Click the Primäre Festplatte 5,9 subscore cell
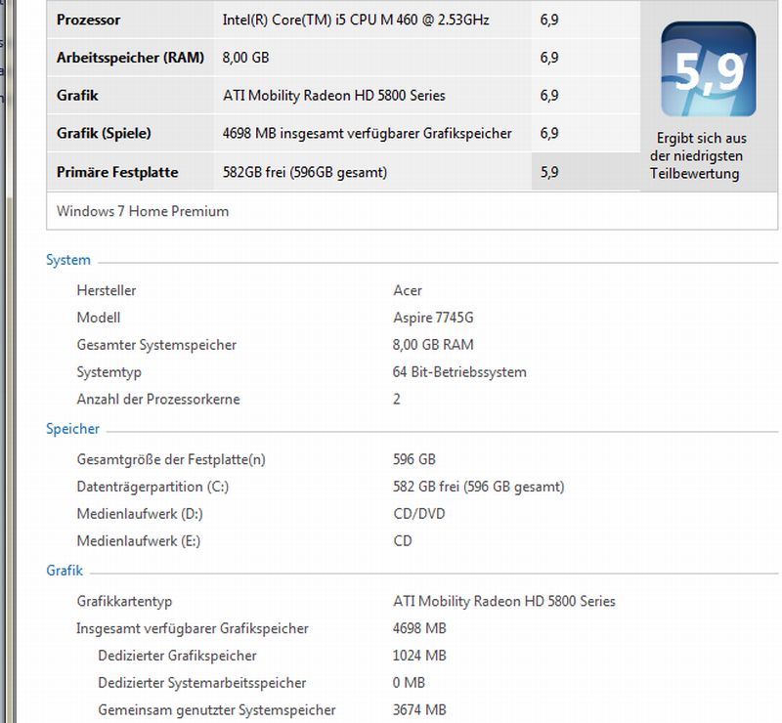Screen dimensions: 782x723 point(549,172)
